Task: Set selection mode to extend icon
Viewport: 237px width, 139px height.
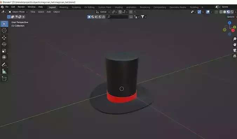Action: (x=13, y=17)
